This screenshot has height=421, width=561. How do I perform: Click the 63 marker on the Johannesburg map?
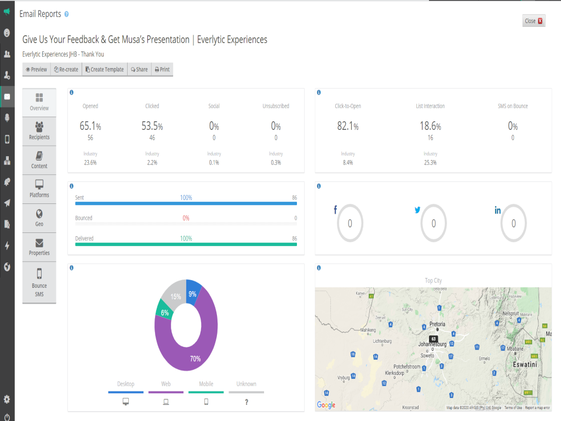[x=433, y=339]
